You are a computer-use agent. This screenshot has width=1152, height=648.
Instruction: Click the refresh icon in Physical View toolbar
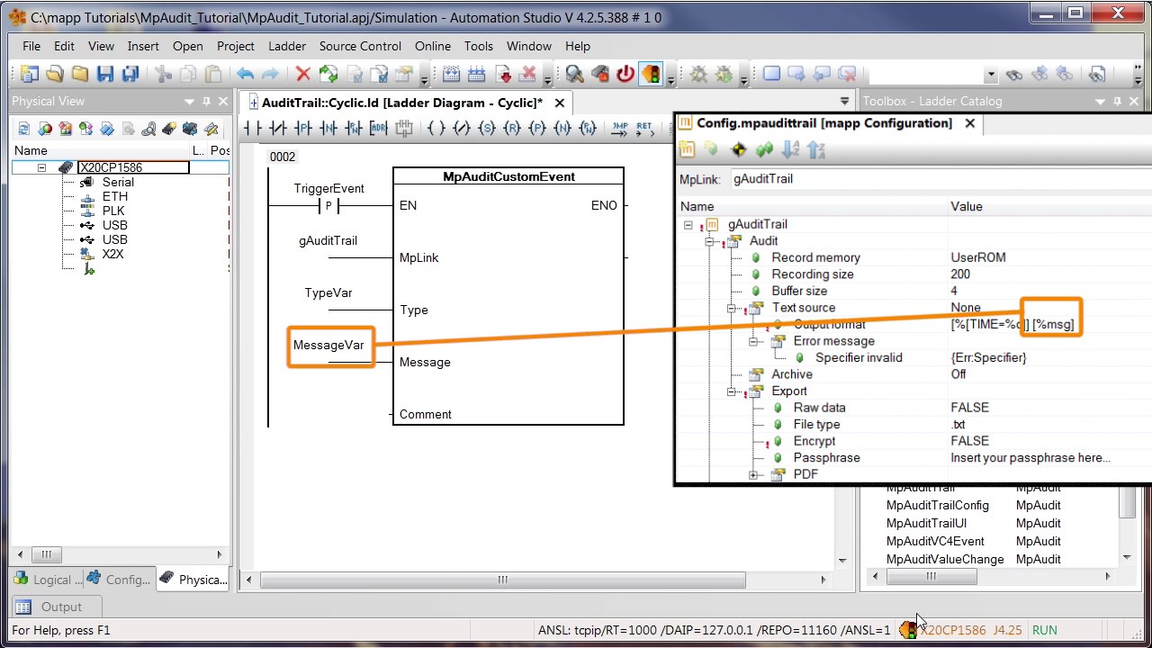(x=23, y=130)
